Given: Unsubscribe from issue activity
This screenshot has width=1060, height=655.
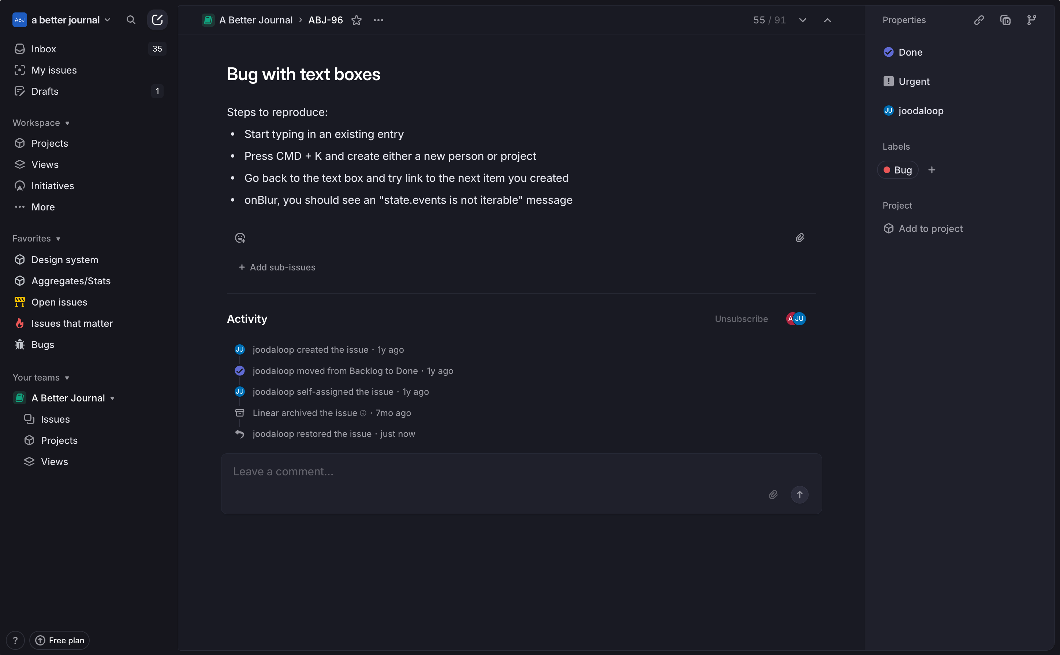Looking at the screenshot, I should click(x=741, y=319).
